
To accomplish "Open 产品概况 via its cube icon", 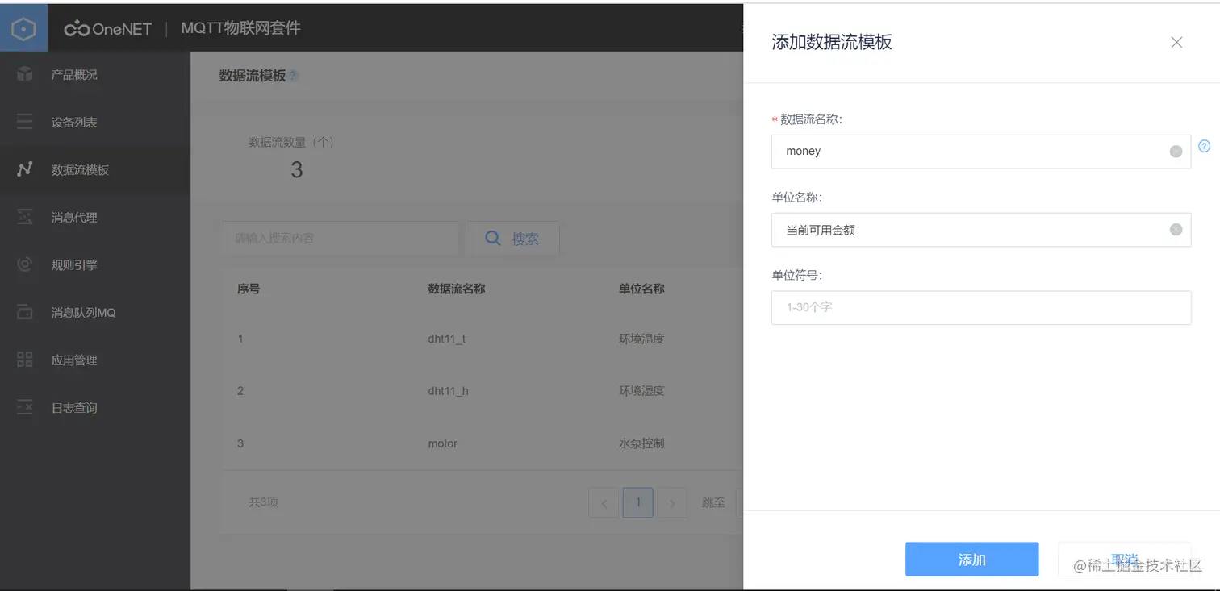I will click(x=25, y=74).
